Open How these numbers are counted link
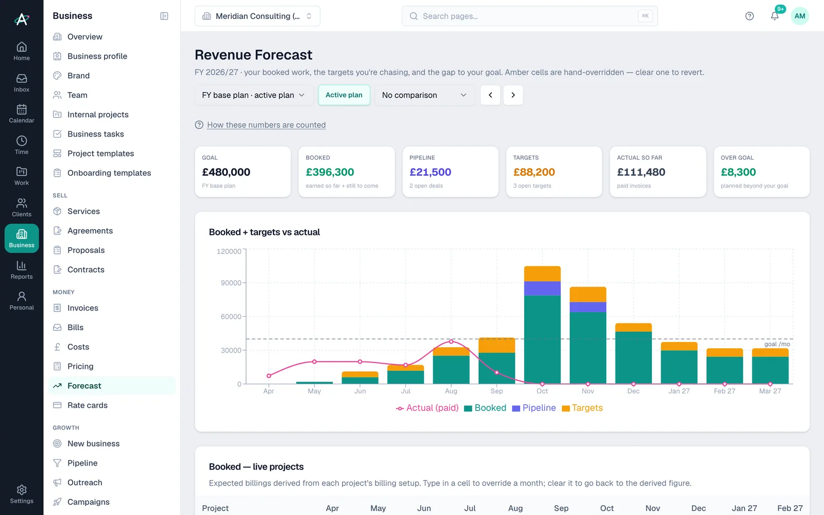The image size is (824, 515). [x=266, y=125]
